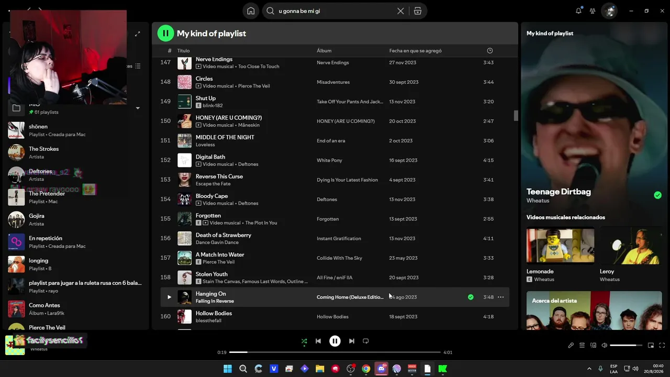The image size is (670, 377).
Task: Go back to the previous track
Action: pos(318,341)
